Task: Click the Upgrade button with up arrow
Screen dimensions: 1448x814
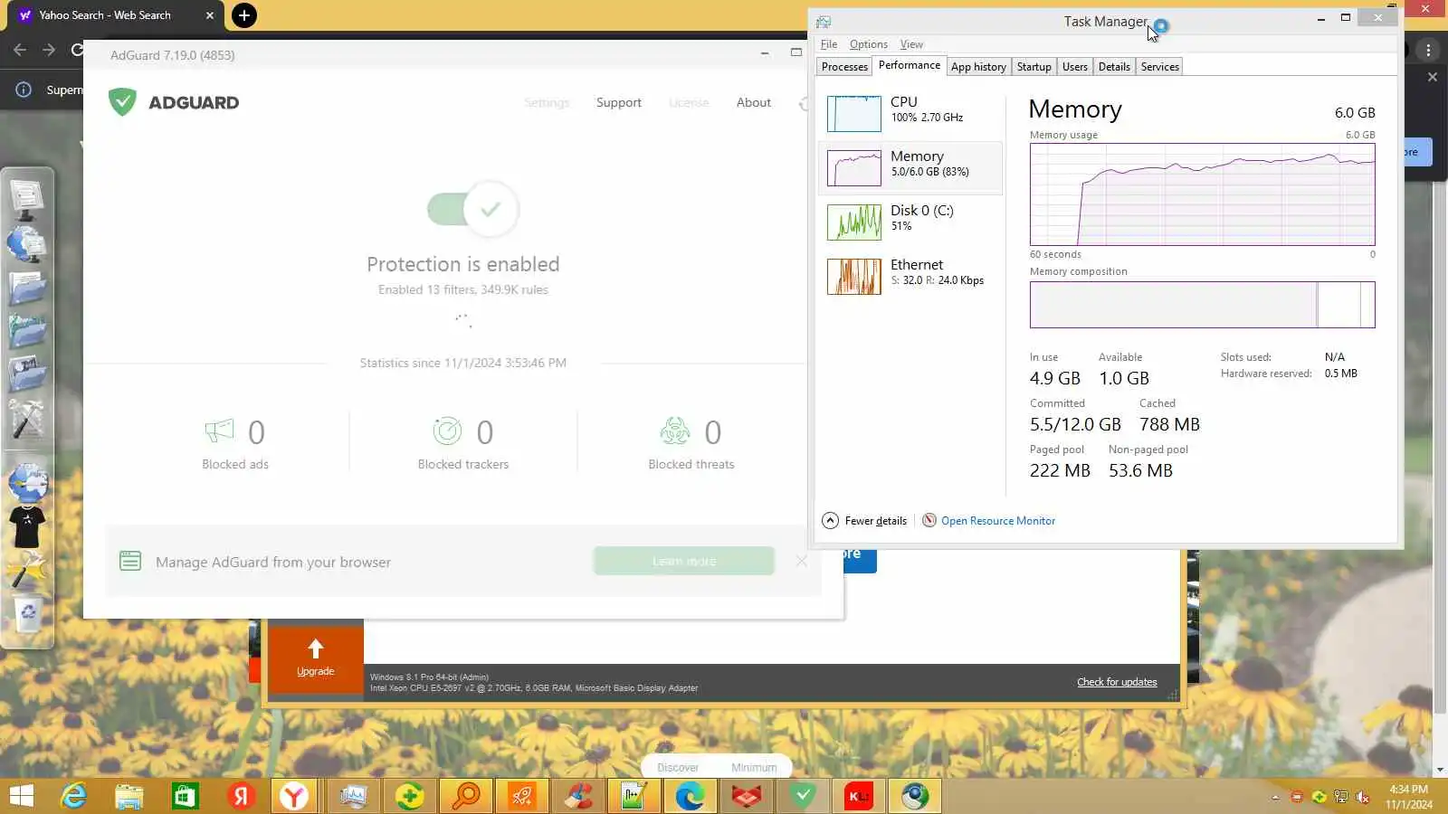Action: coord(315,658)
